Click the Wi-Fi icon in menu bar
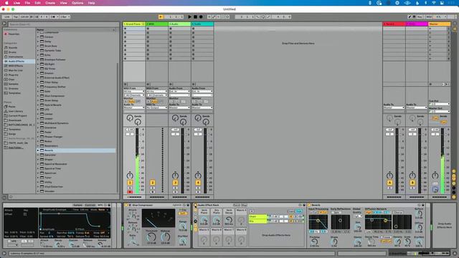 point(434,3)
